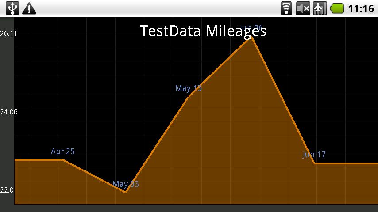
Task: Tap the line vertex below Apr 25 label
Action: (x=63, y=160)
